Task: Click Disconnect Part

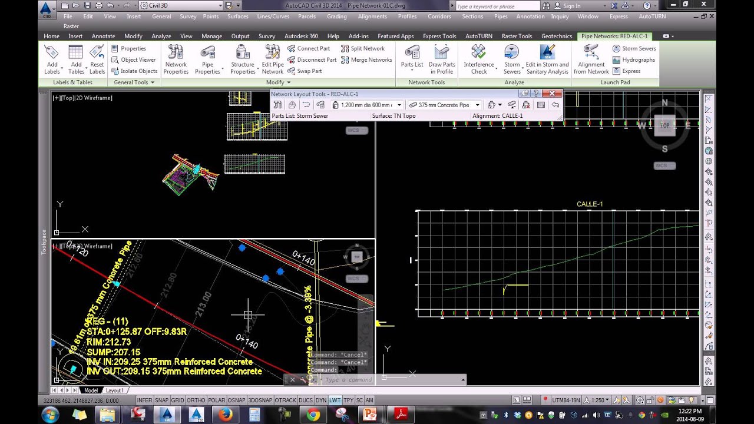Action: pos(312,59)
